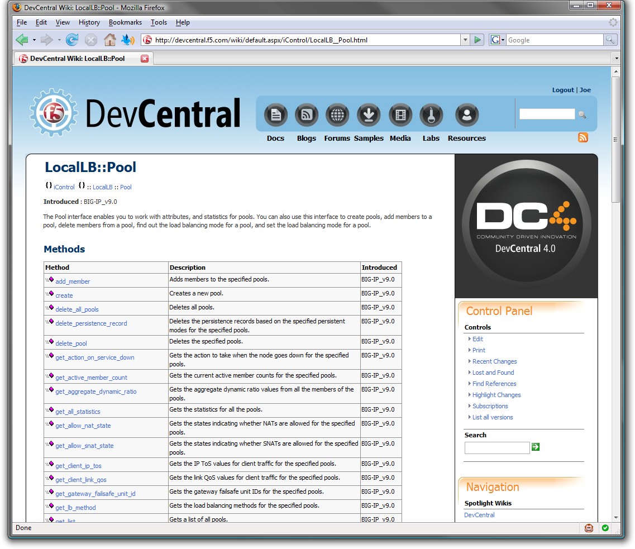Open the File menu

pyautogui.click(x=21, y=22)
